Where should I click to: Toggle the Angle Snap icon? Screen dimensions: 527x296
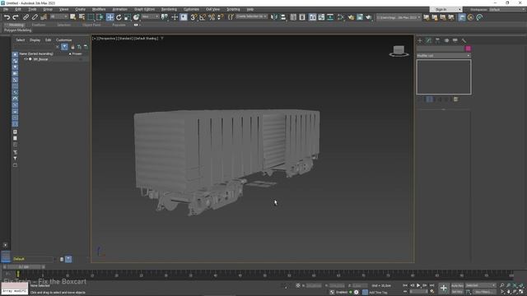tap(203, 17)
